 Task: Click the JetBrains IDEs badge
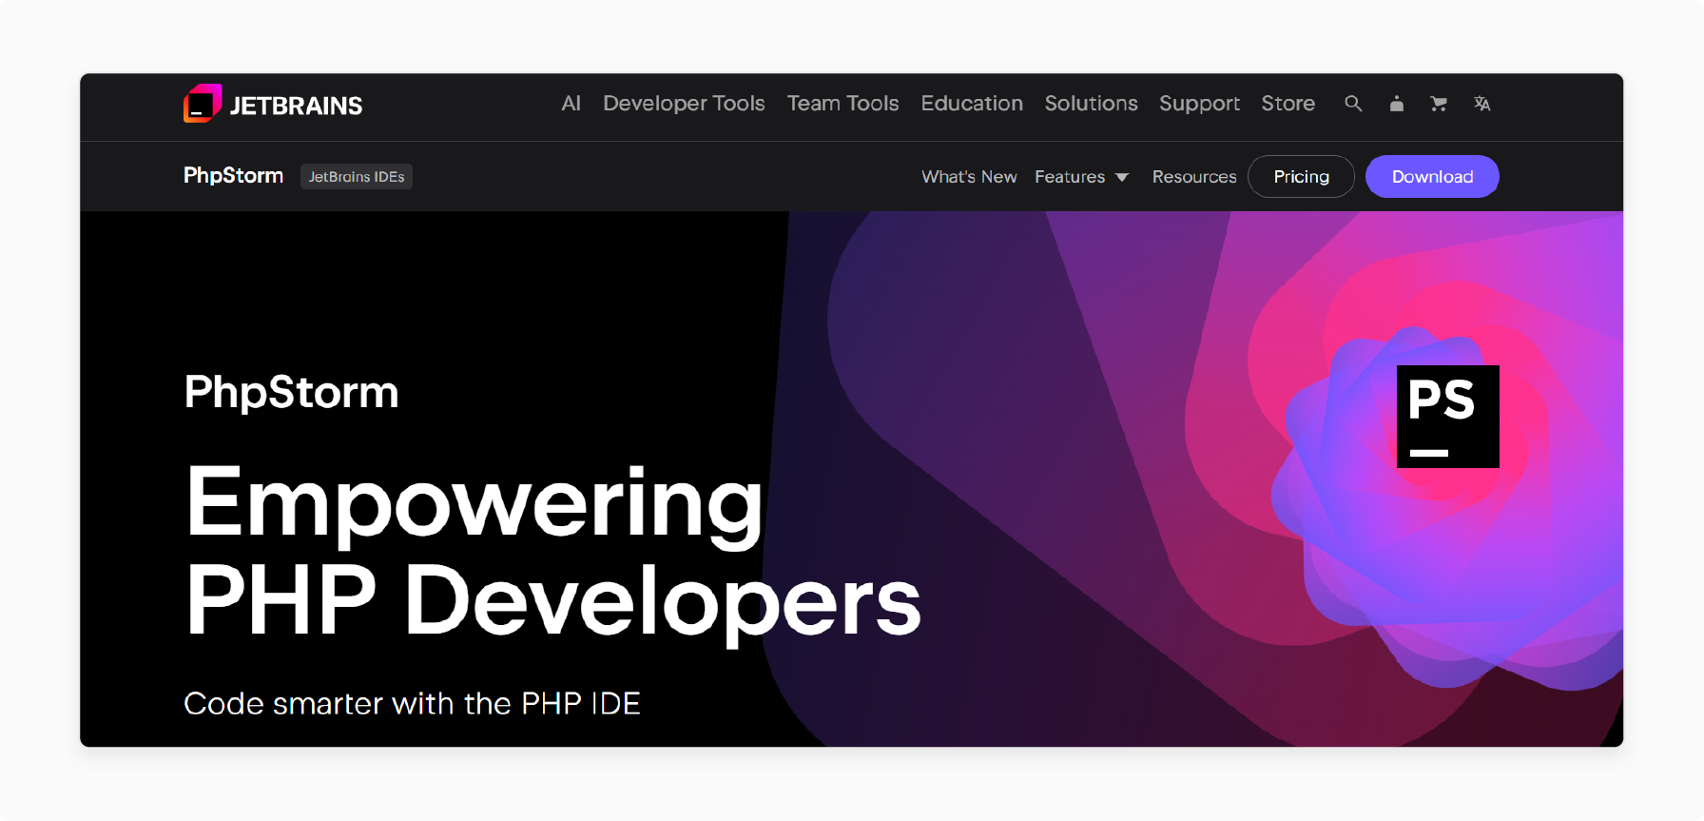click(357, 177)
